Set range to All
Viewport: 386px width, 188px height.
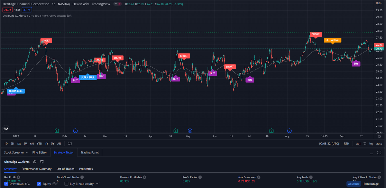(59, 144)
